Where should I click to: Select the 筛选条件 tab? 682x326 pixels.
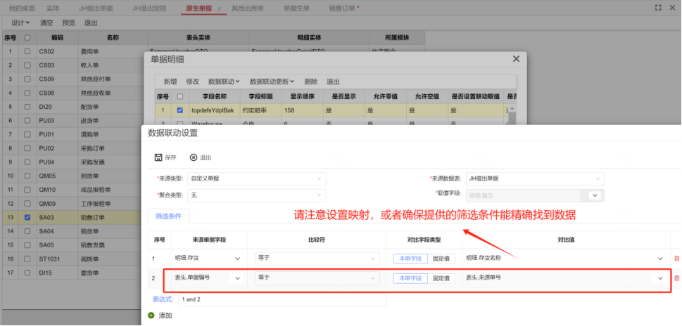168,216
